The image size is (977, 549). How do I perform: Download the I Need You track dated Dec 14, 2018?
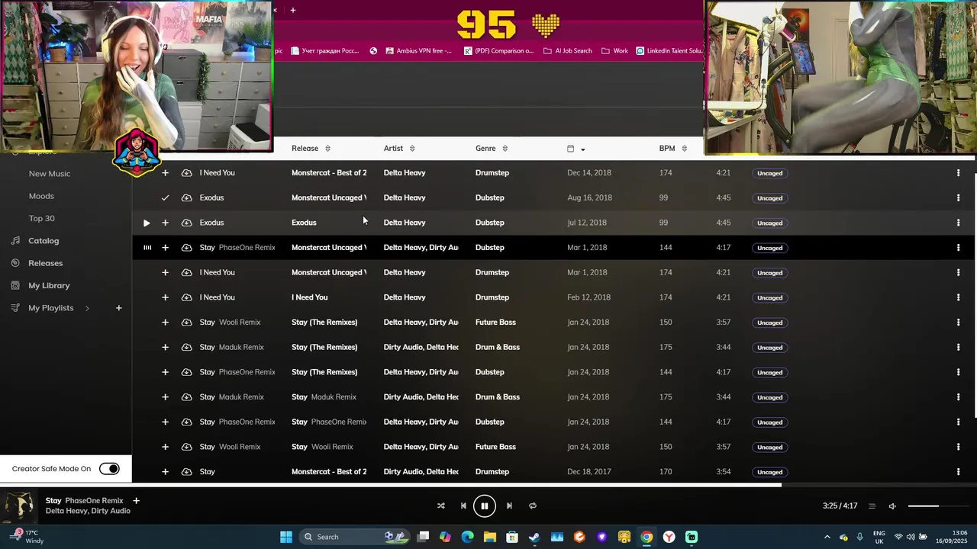click(186, 173)
